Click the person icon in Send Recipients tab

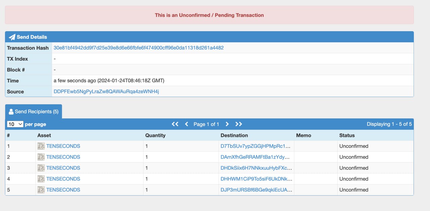pyautogui.click(x=11, y=112)
